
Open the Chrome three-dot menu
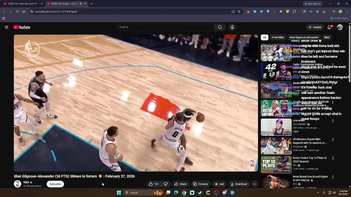point(347,11)
